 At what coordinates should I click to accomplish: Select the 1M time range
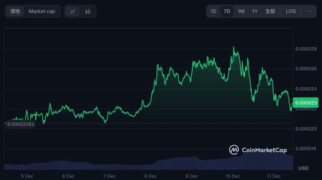click(x=241, y=11)
